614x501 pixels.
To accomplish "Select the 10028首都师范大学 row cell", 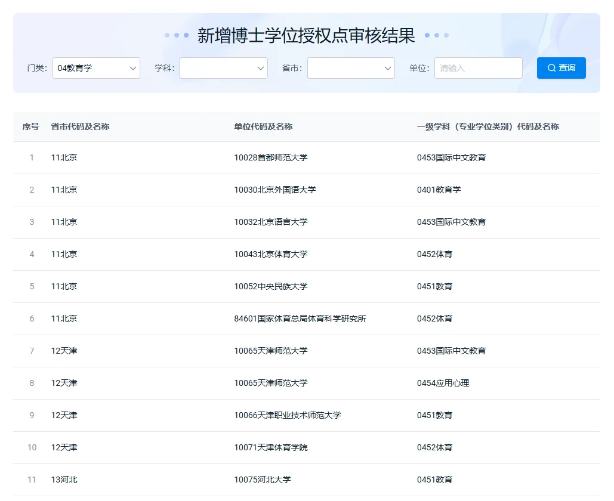I will 271,158.
